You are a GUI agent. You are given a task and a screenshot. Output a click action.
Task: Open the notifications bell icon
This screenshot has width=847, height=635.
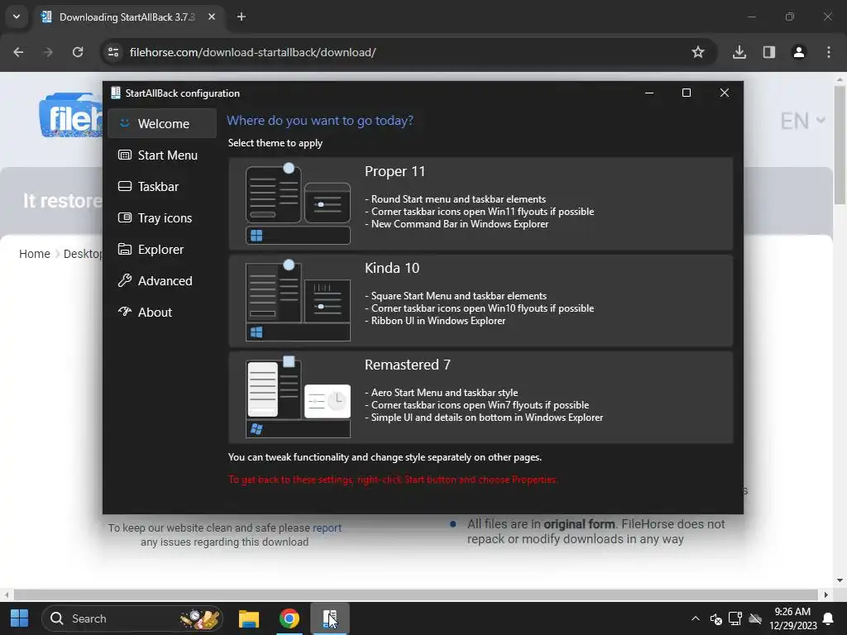click(827, 618)
